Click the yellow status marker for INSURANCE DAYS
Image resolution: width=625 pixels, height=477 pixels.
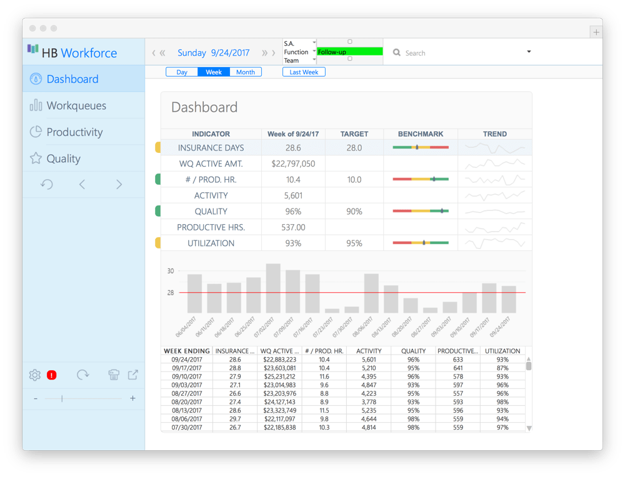point(158,148)
